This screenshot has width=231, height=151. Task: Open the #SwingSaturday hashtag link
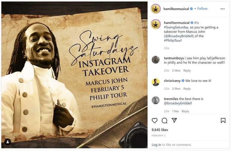[176, 27]
